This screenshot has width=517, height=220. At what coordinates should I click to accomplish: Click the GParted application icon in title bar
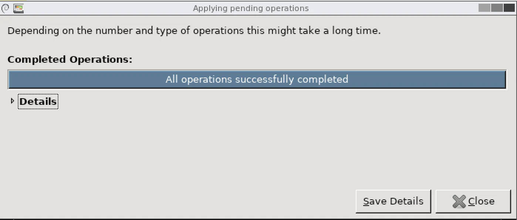tap(18, 8)
